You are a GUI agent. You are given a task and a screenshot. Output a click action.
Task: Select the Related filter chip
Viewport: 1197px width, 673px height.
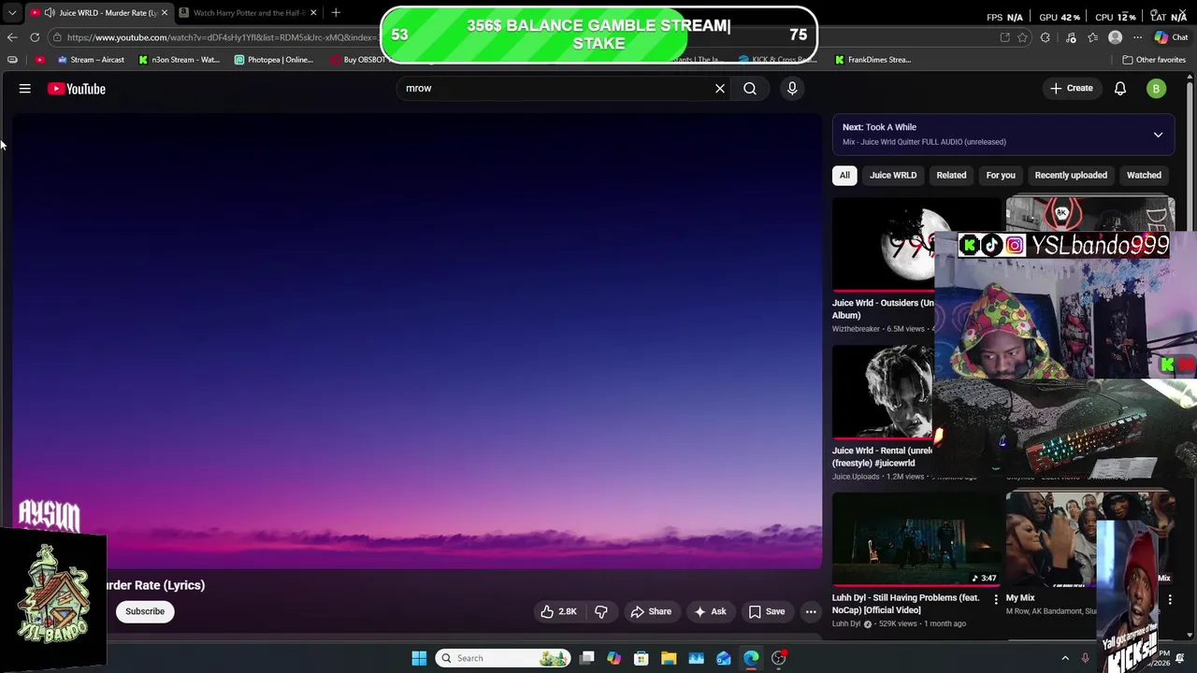click(x=951, y=176)
